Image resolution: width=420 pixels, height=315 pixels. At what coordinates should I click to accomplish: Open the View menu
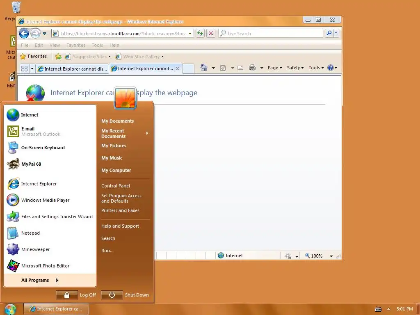click(x=55, y=45)
